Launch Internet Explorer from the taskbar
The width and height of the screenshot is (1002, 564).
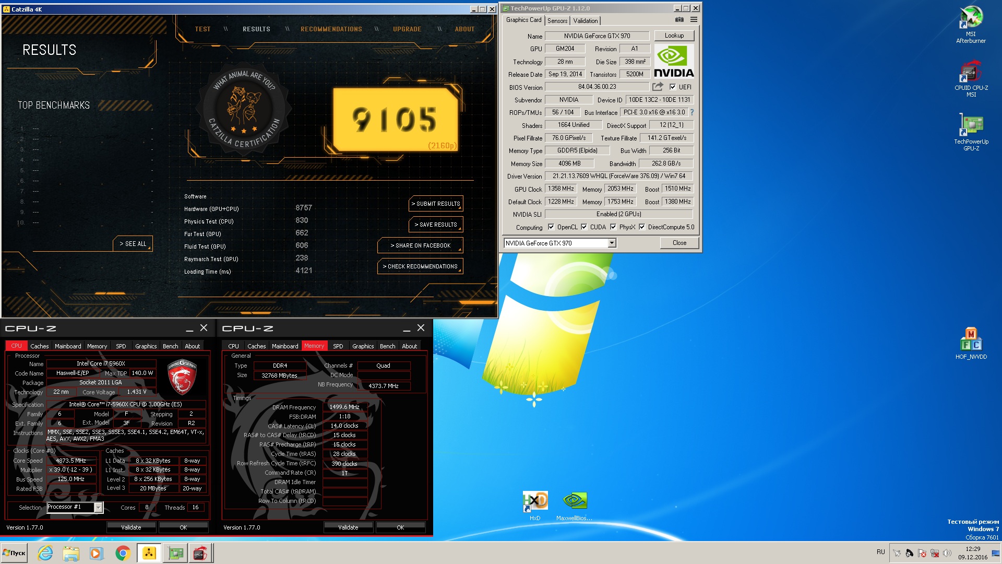(45, 553)
